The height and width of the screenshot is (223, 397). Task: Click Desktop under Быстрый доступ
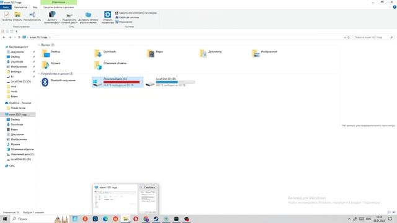pyautogui.click(x=15, y=57)
